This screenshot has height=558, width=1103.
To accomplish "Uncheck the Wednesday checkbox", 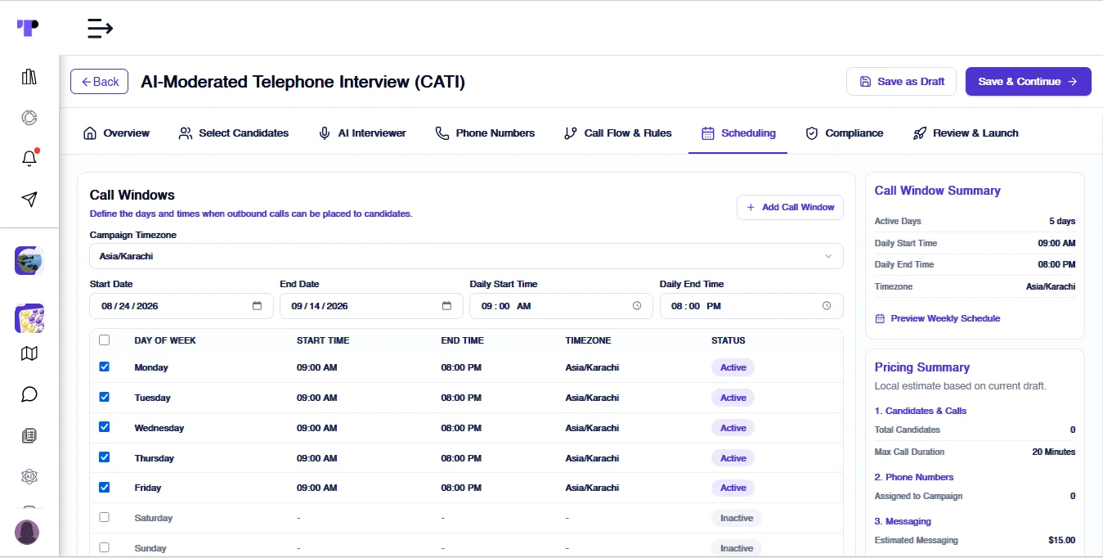I will pyautogui.click(x=104, y=427).
